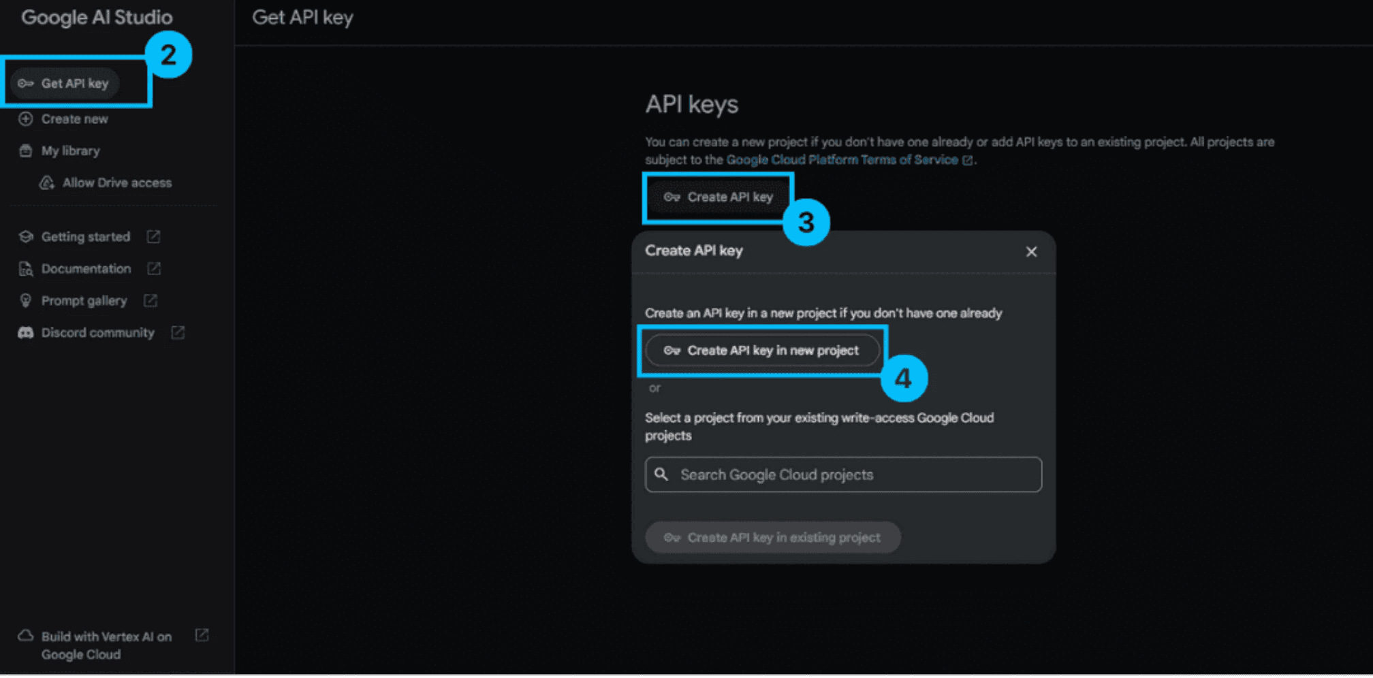Click the Allow Drive access icon

tap(46, 182)
